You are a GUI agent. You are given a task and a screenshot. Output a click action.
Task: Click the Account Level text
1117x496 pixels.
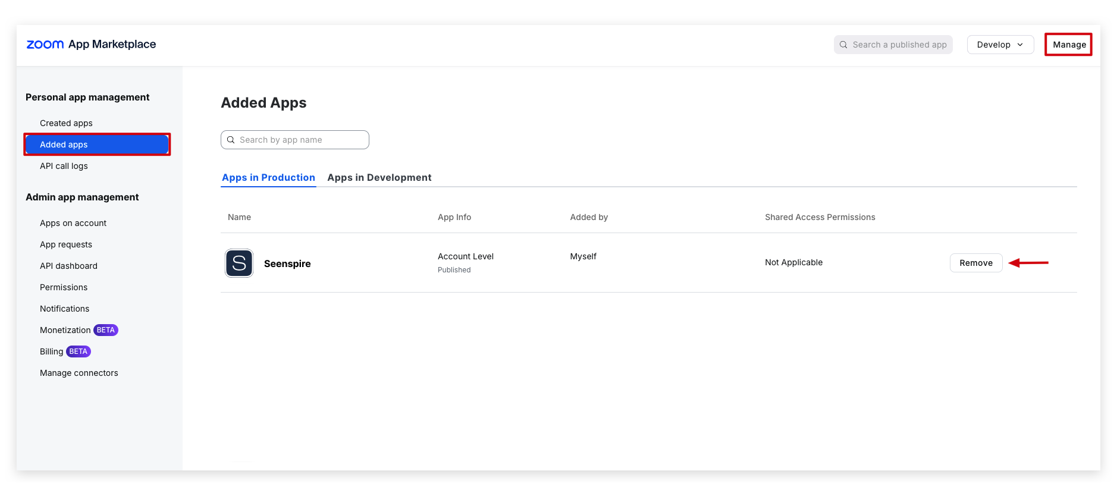pos(466,256)
